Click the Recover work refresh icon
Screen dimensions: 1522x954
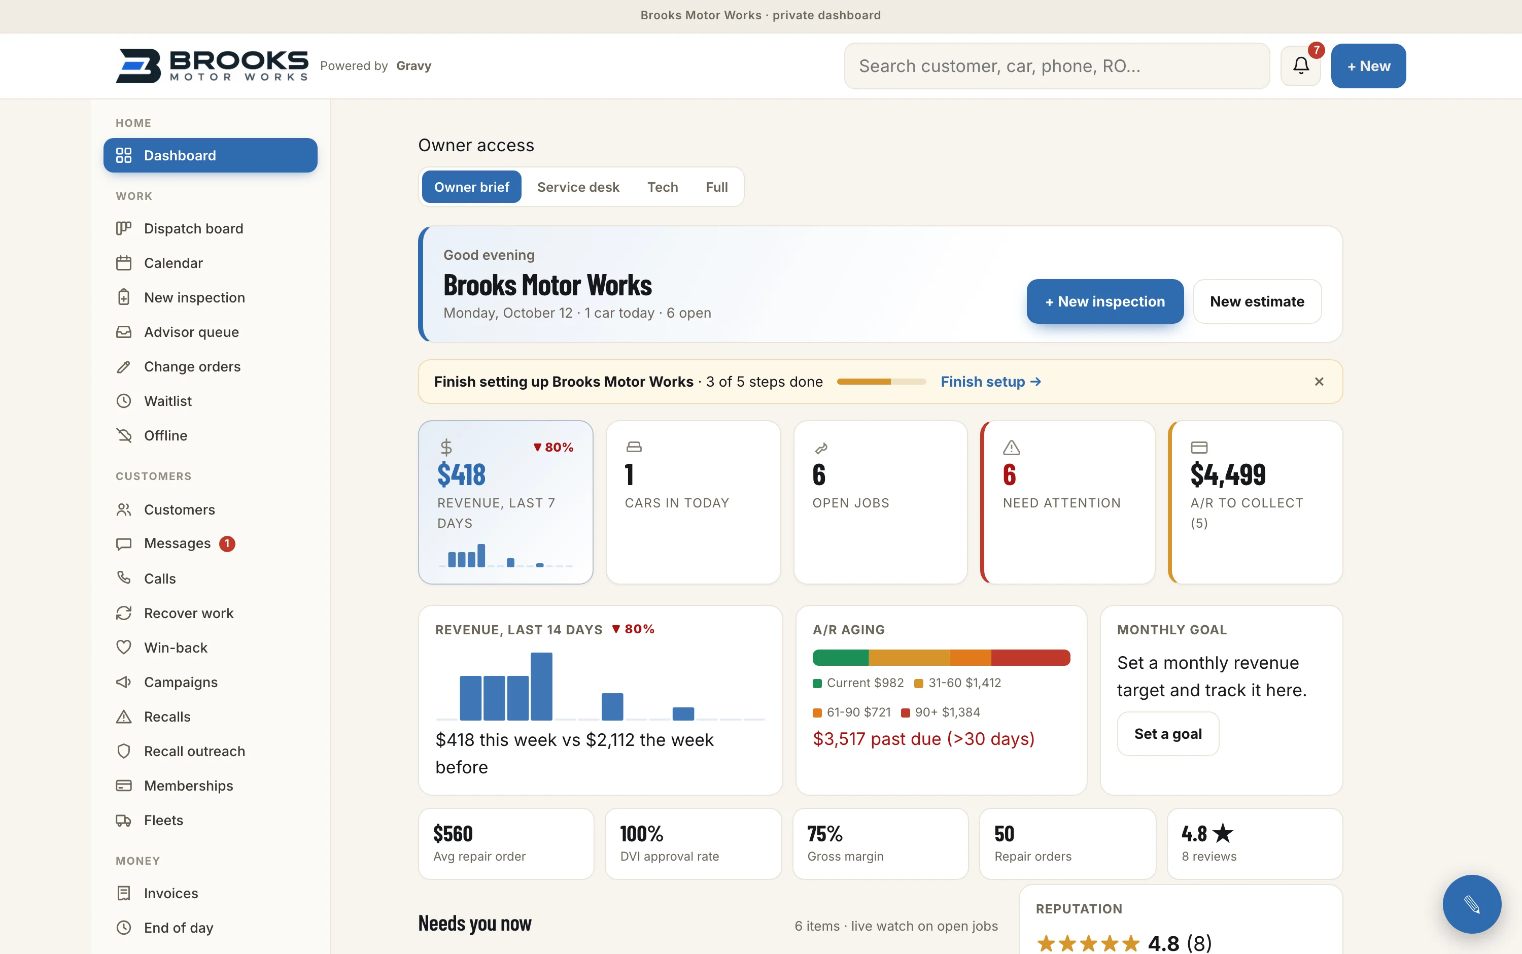tap(124, 612)
